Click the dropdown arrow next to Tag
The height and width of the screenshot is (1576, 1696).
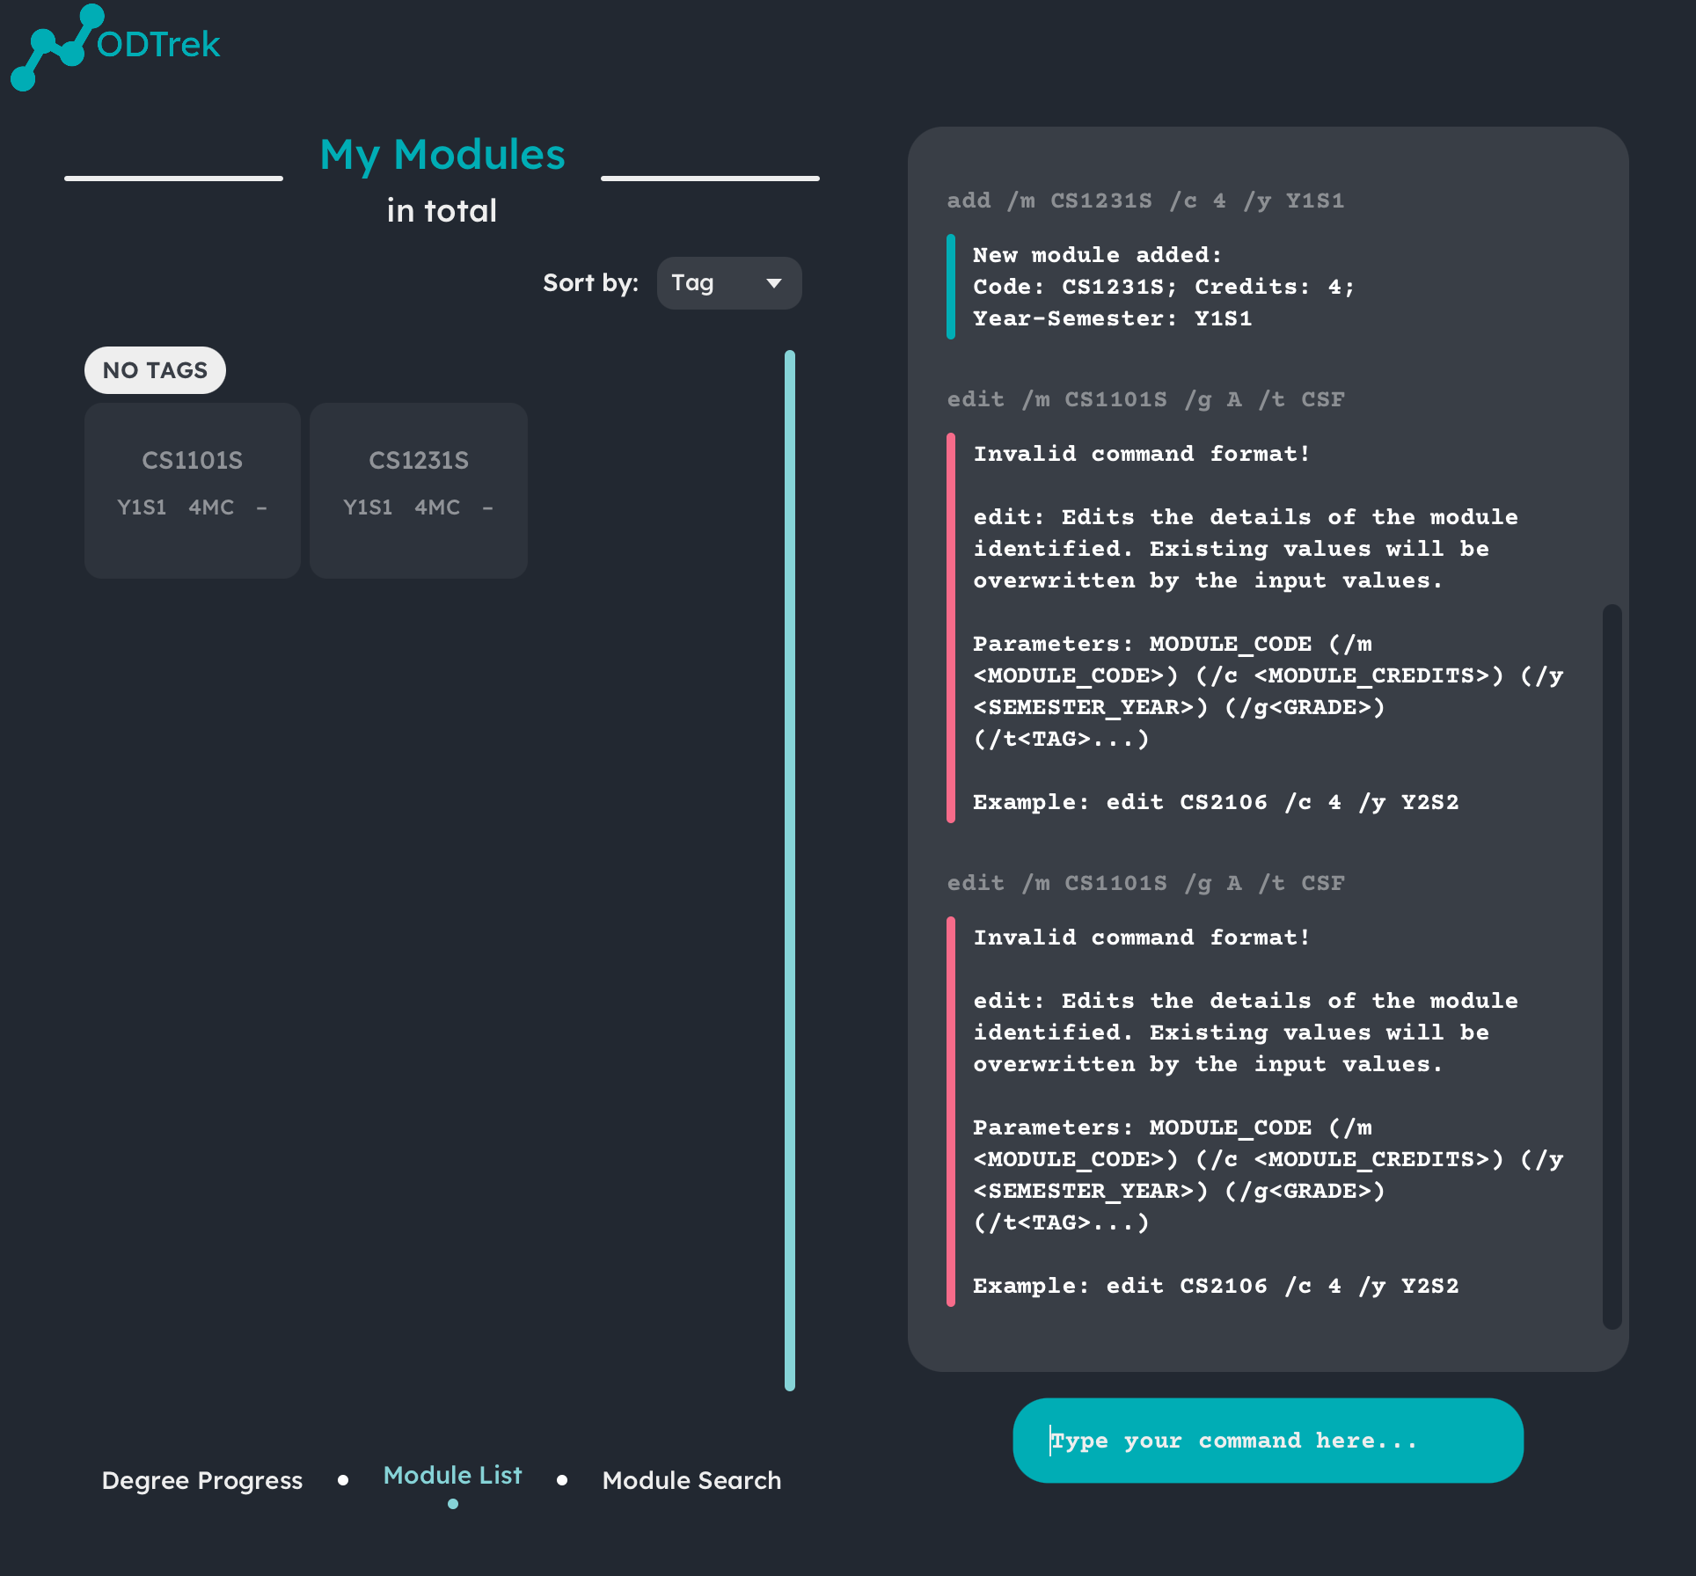[x=774, y=283]
